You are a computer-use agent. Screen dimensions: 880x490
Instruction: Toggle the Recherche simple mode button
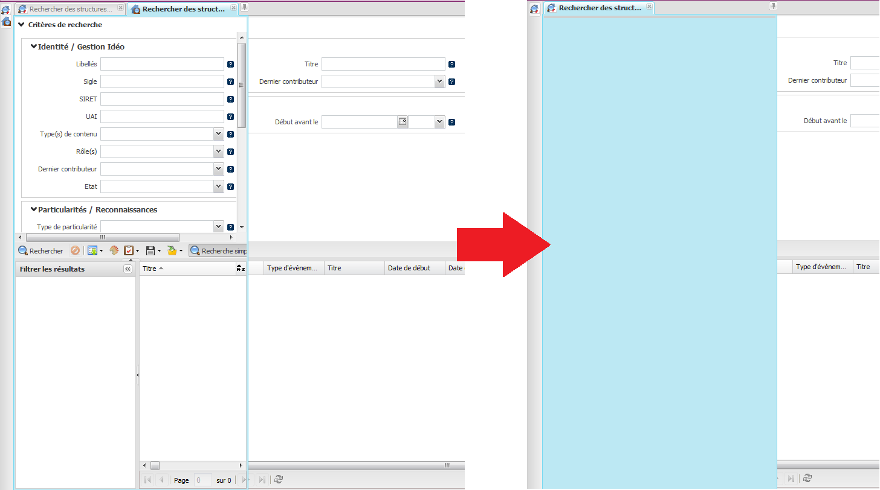pyautogui.click(x=218, y=251)
